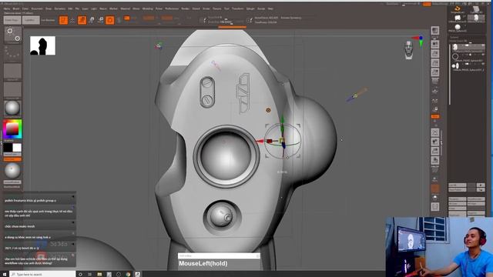Screen dimensions: 493x277
Task: Click the BPR render icon
Action: point(434,31)
